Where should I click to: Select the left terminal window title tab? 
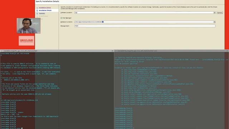click(x=20, y=51)
